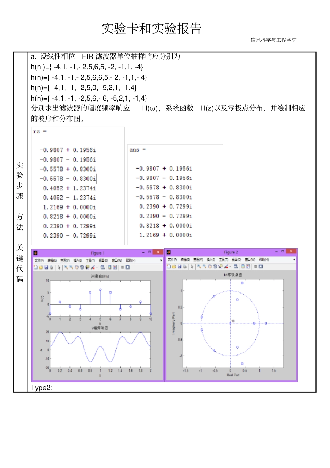The height and width of the screenshot is (468, 330).
Task: Open 插入(I) menu in Figure 1
Action: pyautogui.click(x=78, y=260)
